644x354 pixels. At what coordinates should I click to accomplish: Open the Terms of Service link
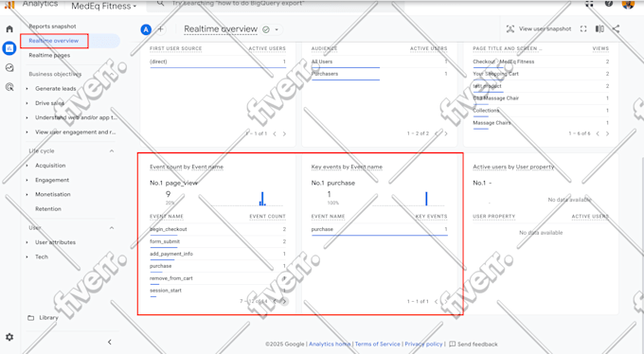pyautogui.click(x=377, y=345)
